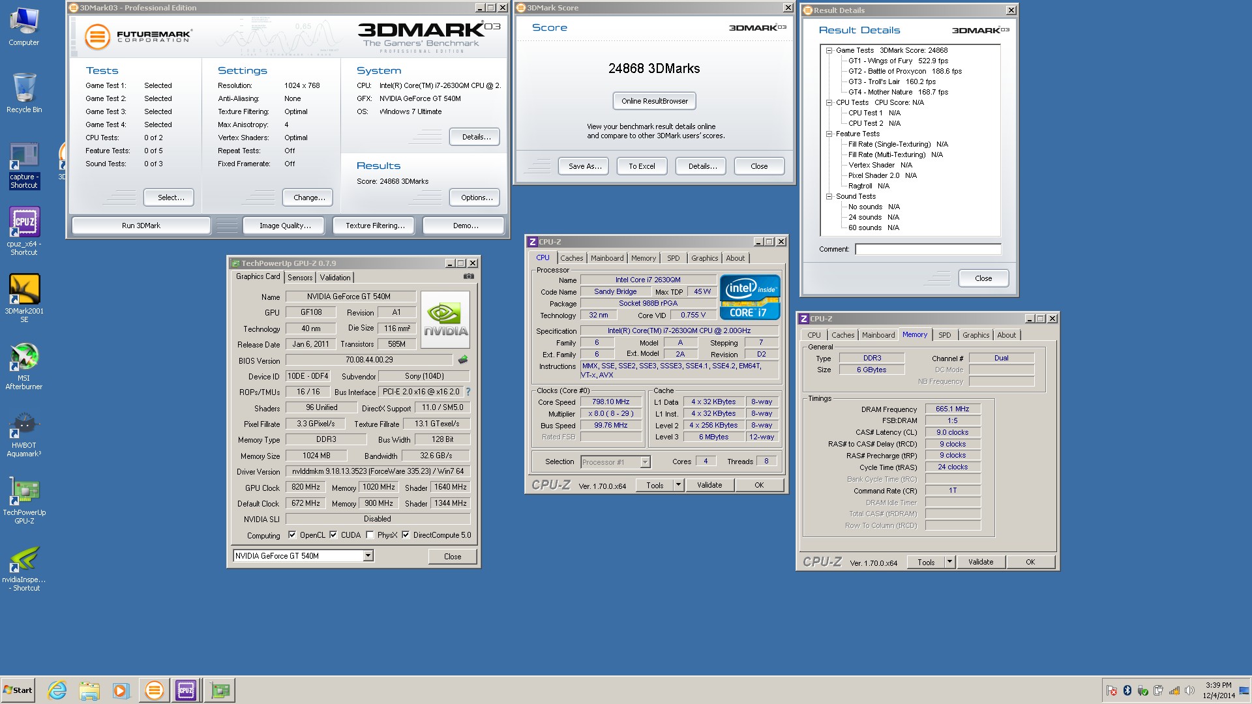Click the Texture Filtering... button in 3DMark03
This screenshot has height=704, width=1252.
coord(375,226)
